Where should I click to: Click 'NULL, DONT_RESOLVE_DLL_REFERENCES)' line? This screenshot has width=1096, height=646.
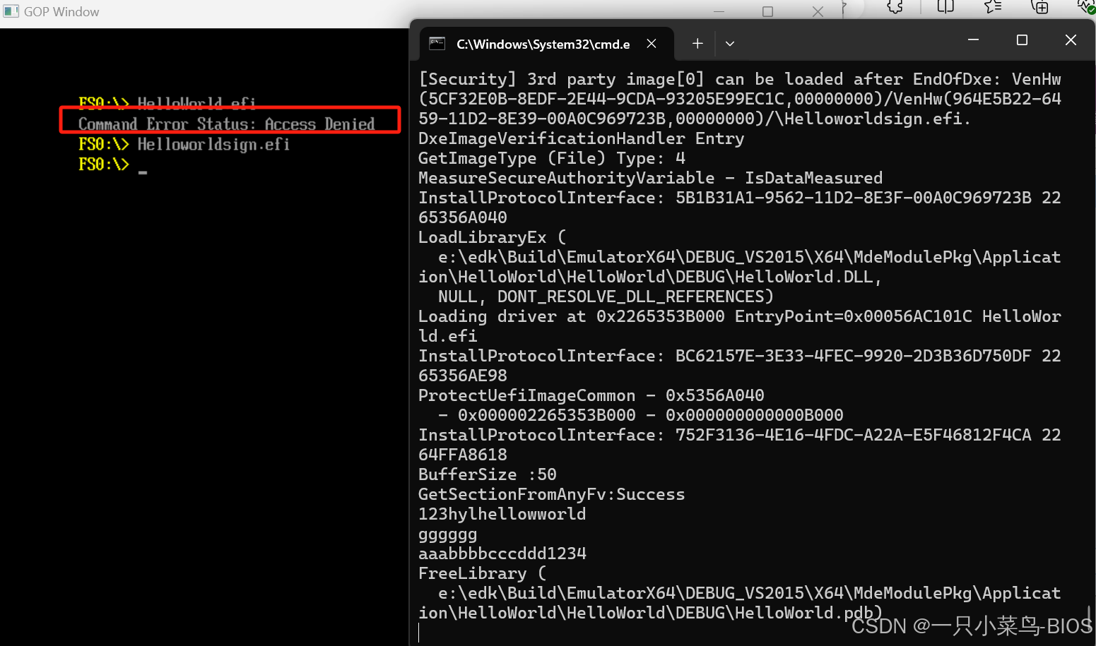pos(606,297)
